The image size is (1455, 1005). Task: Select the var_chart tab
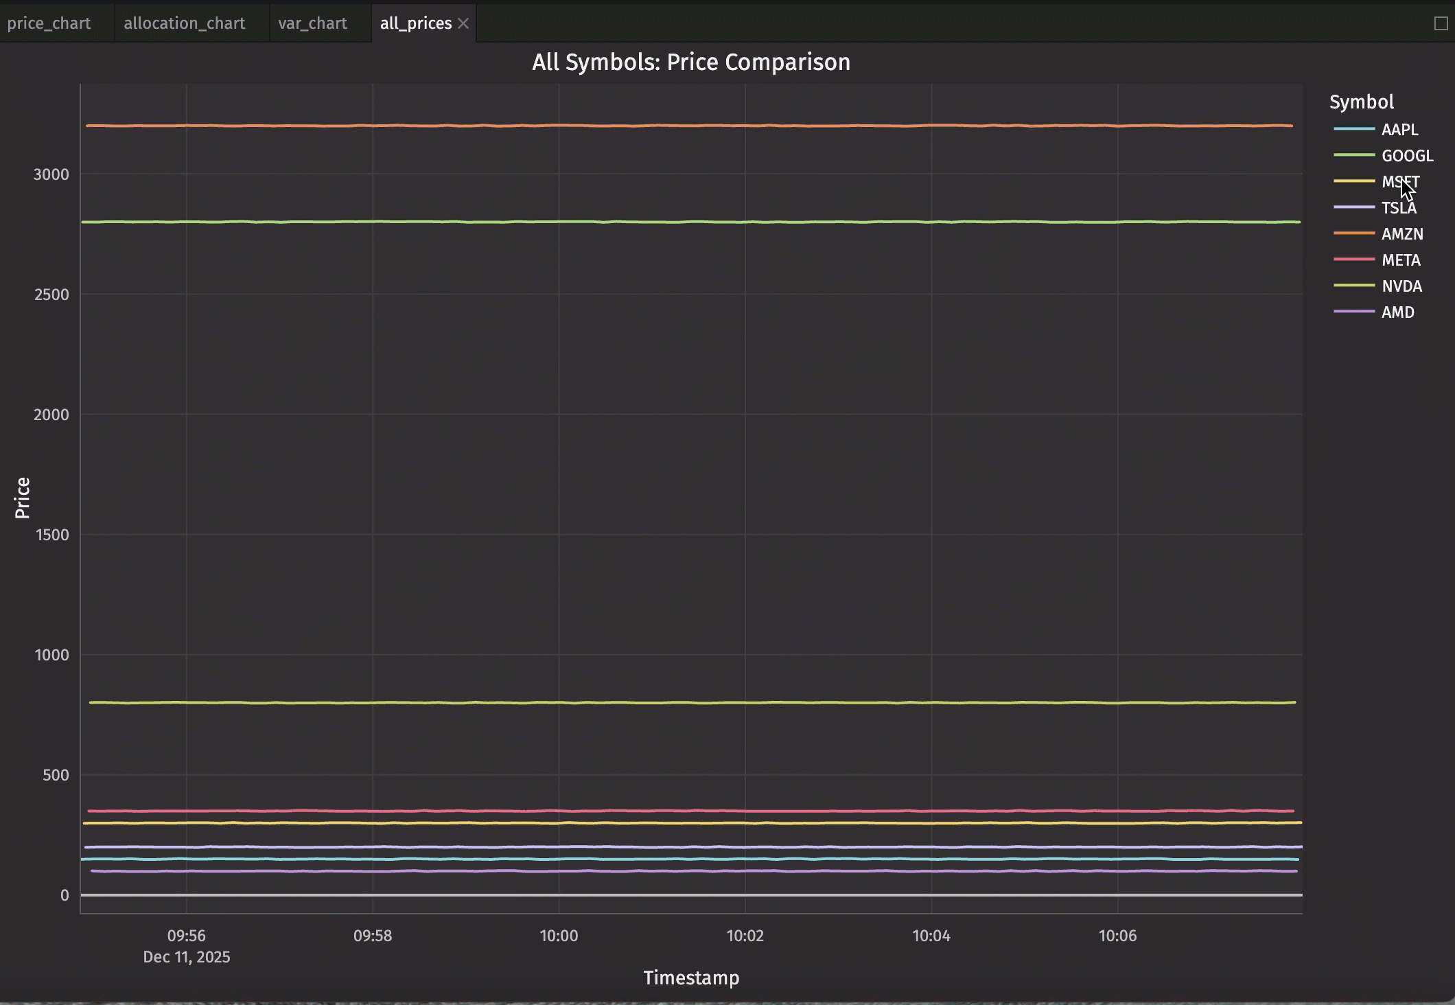[312, 23]
